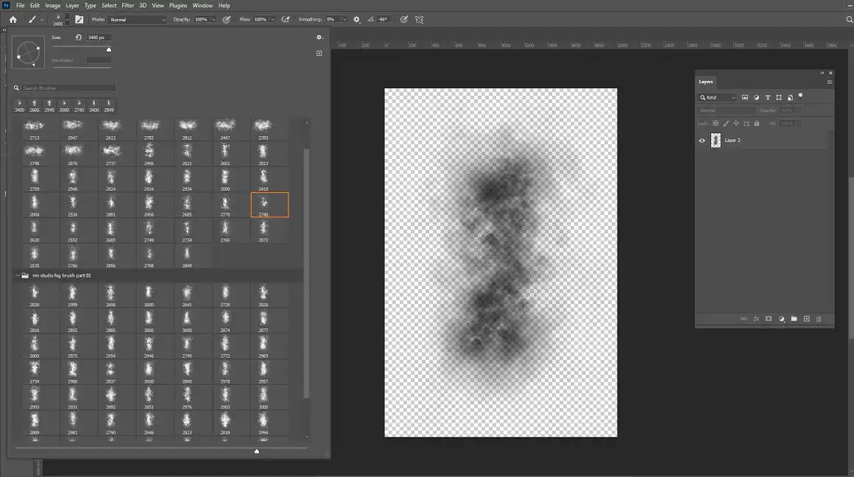Open the Opacity slider dropdown arrow
Image resolution: width=854 pixels, height=477 pixels.
click(x=213, y=20)
